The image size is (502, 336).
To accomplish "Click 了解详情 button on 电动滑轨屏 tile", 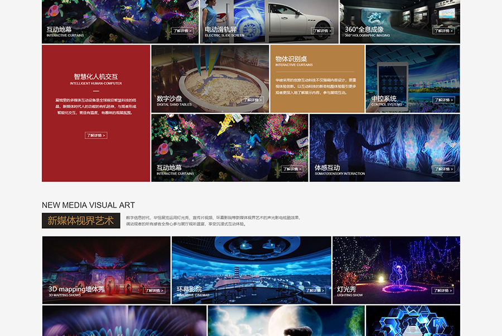I will [322, 31].
